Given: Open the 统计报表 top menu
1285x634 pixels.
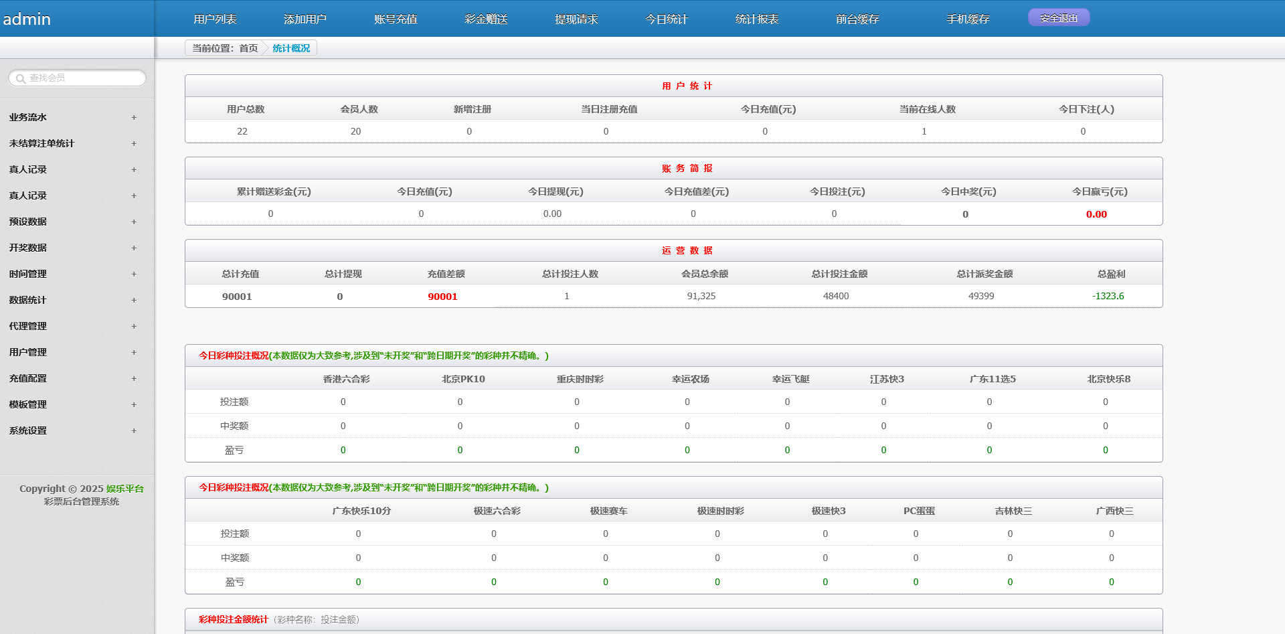Looking at the screenshot, I should 757,19.
